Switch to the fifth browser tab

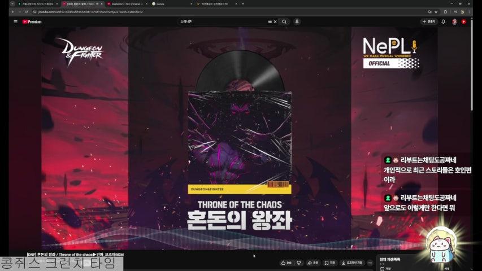click(x=216, y=4)
